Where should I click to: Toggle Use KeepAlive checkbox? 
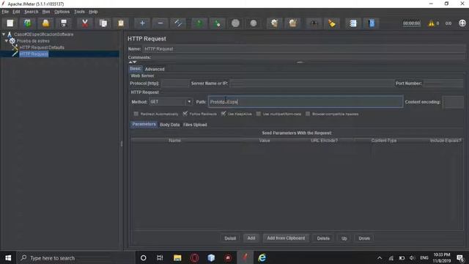(224, 114)
